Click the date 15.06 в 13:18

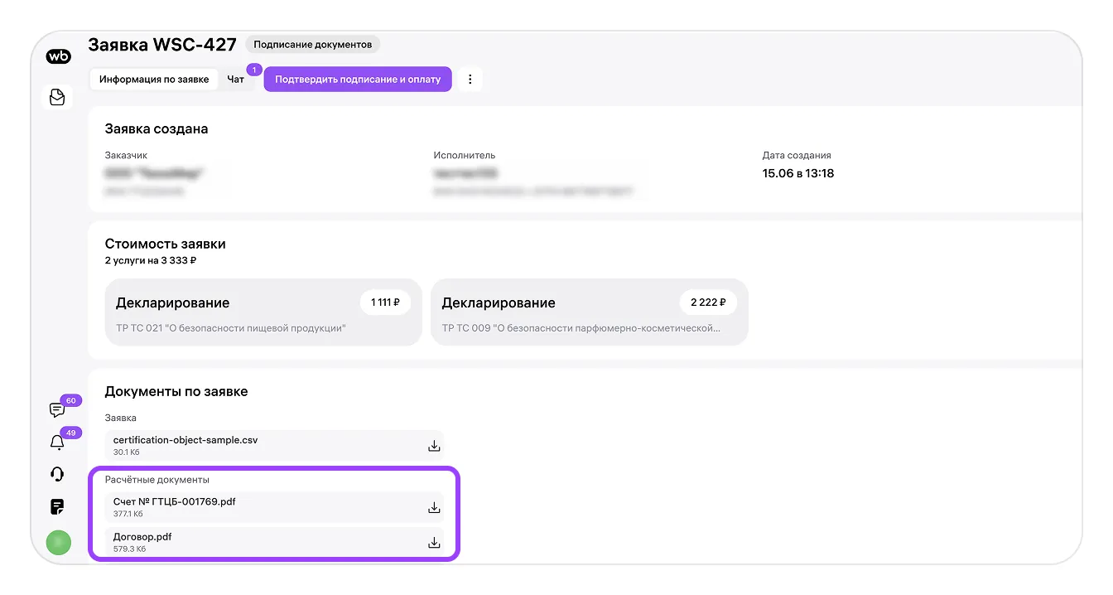click(x=798, y=173)
